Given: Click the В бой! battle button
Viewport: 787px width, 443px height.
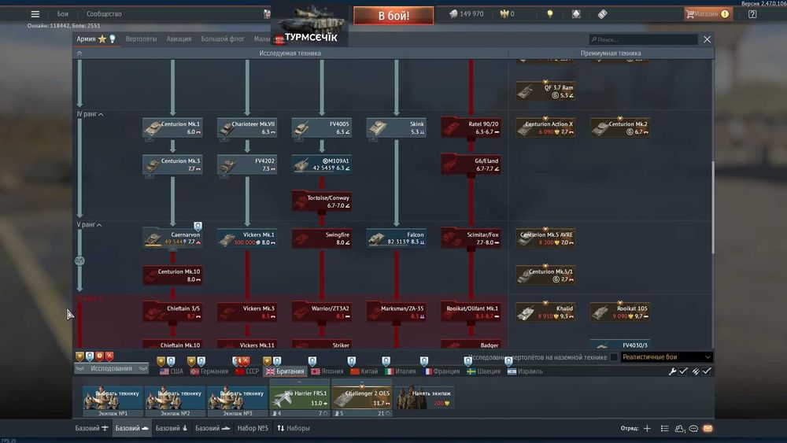Looking at the screenshot, I should click(x=393, y=16).
